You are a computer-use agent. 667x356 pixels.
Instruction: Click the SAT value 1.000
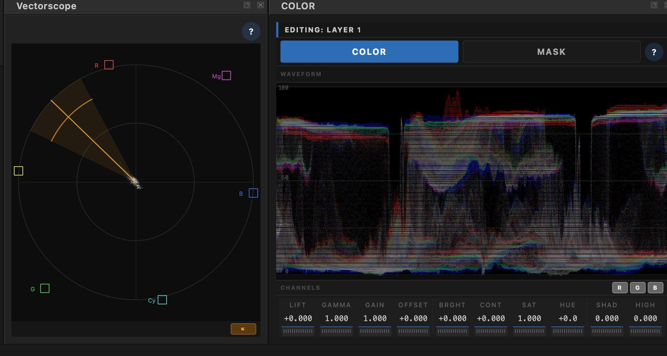coord(529,319)
